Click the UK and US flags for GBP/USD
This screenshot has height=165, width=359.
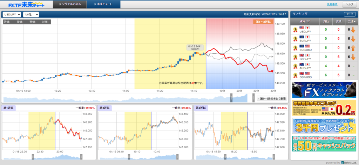click(305, 73)
